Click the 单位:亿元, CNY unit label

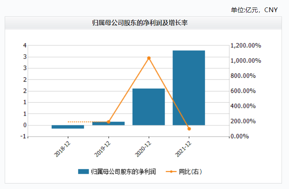coord(254,10)
